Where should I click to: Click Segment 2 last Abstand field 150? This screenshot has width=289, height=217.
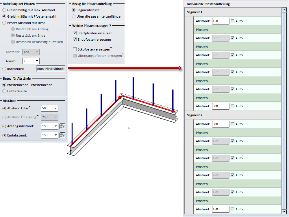pos(221,209)
